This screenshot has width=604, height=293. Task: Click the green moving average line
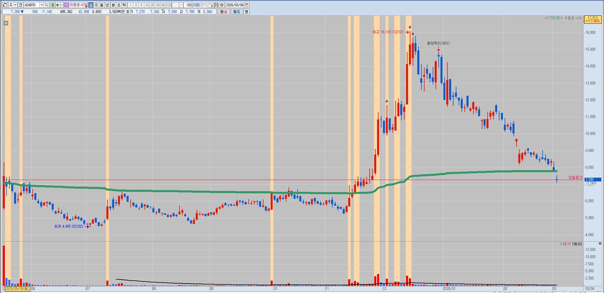[x=189, y=191]
